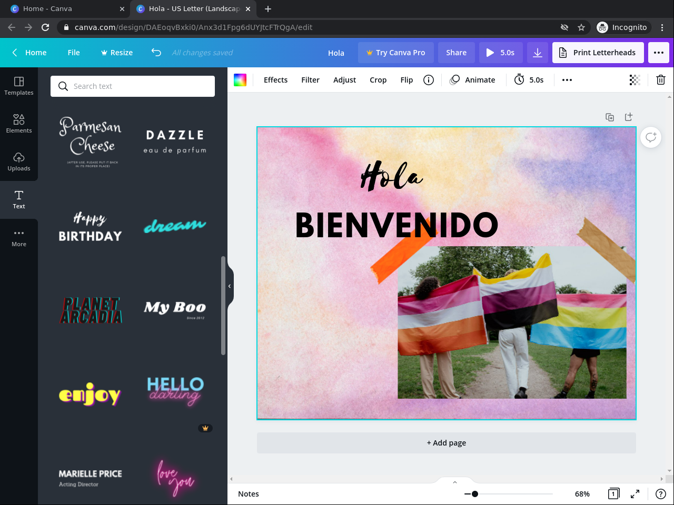Viewport: 674px width, 505px height.
Task: Open the Adjust settings
Action: pyautogui.click(x=344, y=80)
